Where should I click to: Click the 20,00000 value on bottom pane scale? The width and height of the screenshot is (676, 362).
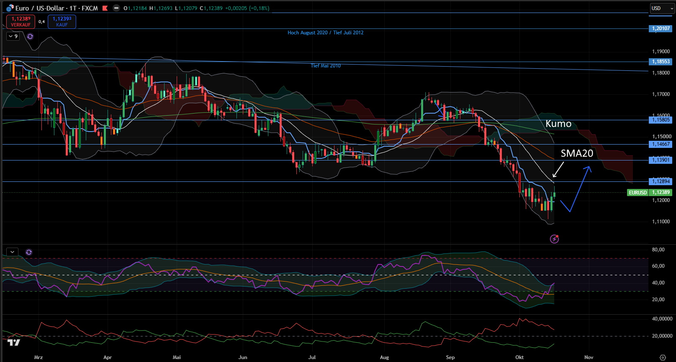tap(662, 336)
